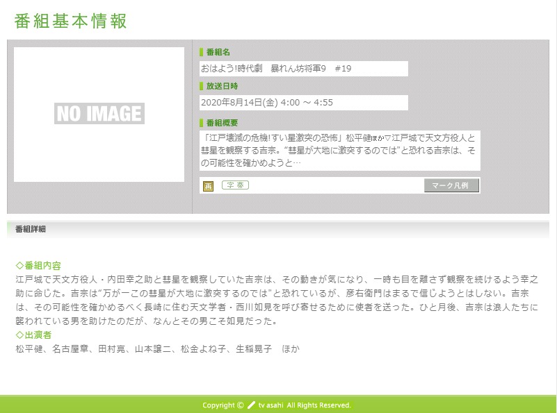Click the broadcast date 2020年8月14日 field
Viewport: 557px width, 413px height.
[303, 103]
